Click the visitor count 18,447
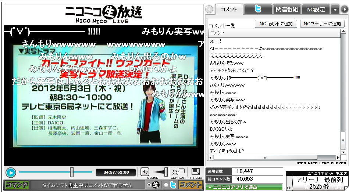The image size is (349, 192). tap(245, 171)
